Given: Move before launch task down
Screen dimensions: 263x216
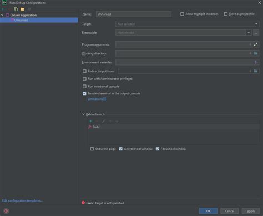Looking at the screenshot, I should coord(117,121).
